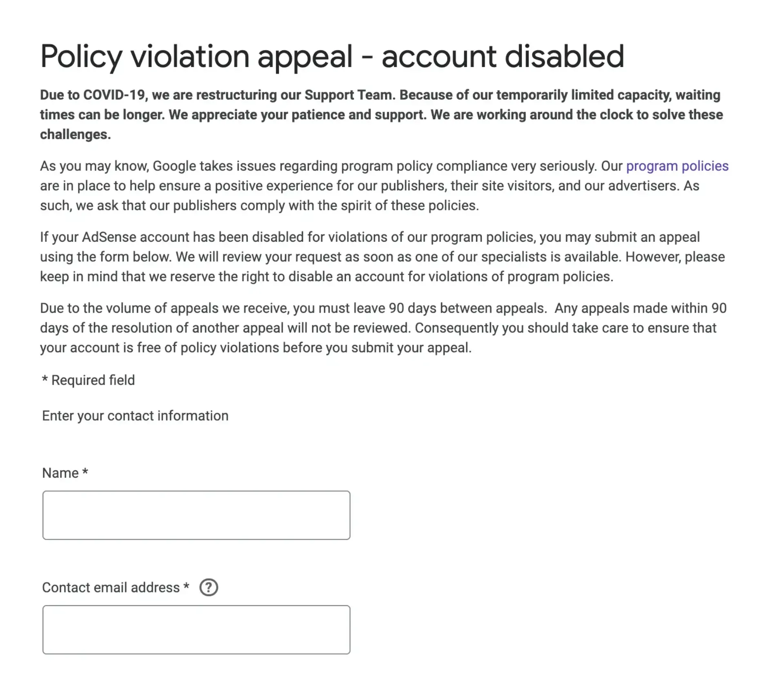Click the Required field asterisk note
Image resolution: width=784 pixels, height=679 pixels.
(87, 380)
